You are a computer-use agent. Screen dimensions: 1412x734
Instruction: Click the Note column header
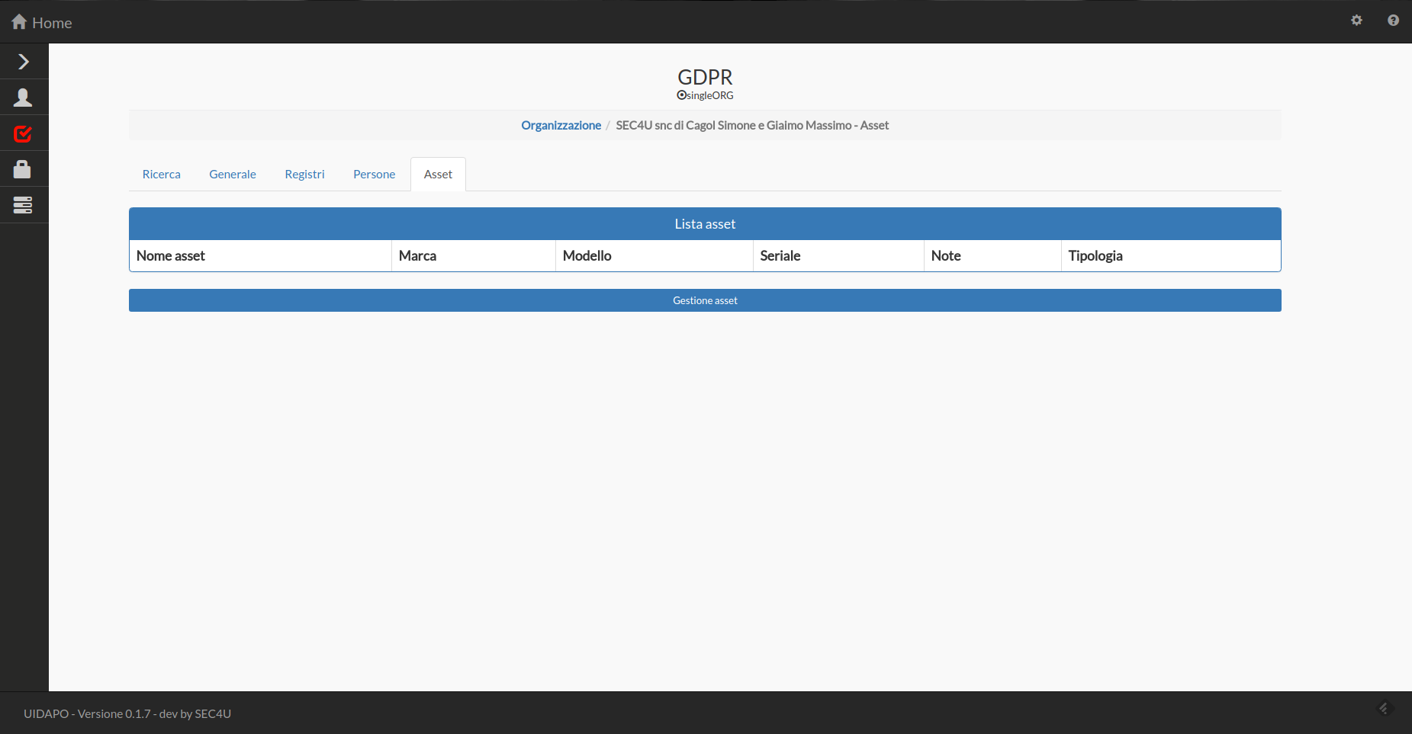pyautogui.click(x=992, y=256)
